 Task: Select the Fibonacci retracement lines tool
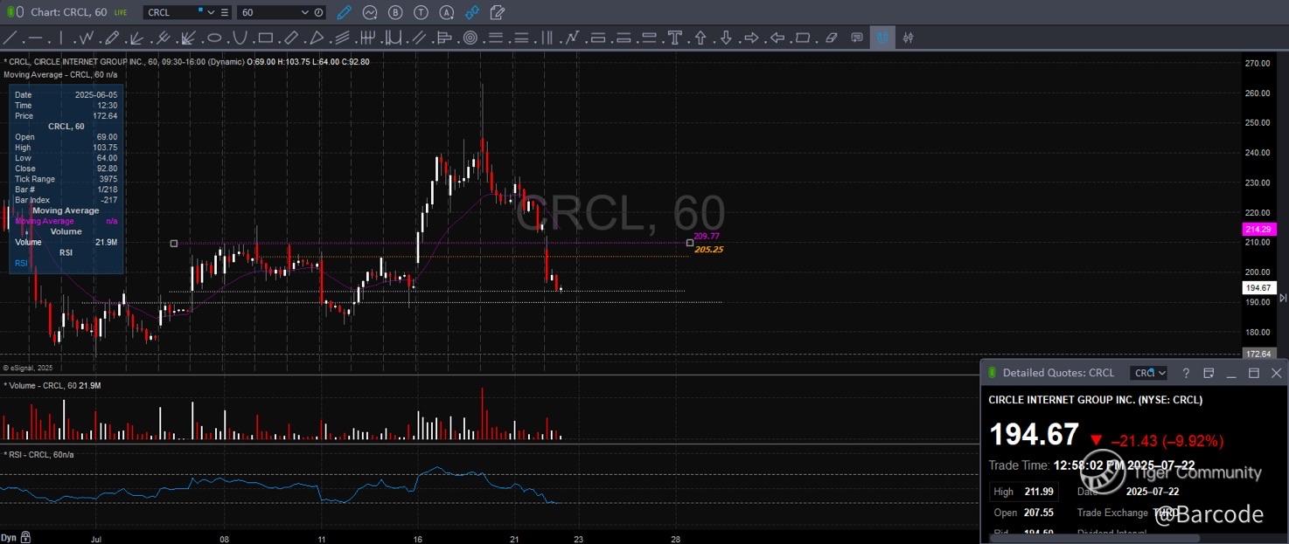tap(496, 38)
